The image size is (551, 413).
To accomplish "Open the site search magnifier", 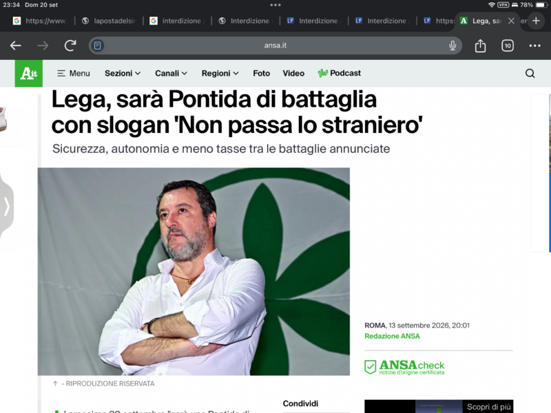I will click(530, 74).
